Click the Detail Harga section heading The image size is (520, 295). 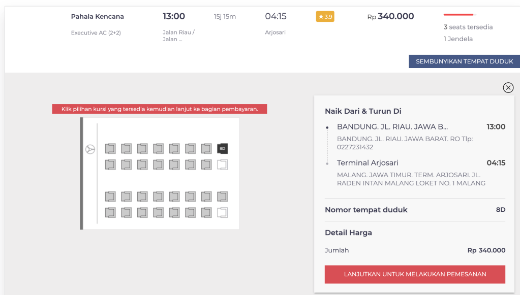(x=348, y=233)
